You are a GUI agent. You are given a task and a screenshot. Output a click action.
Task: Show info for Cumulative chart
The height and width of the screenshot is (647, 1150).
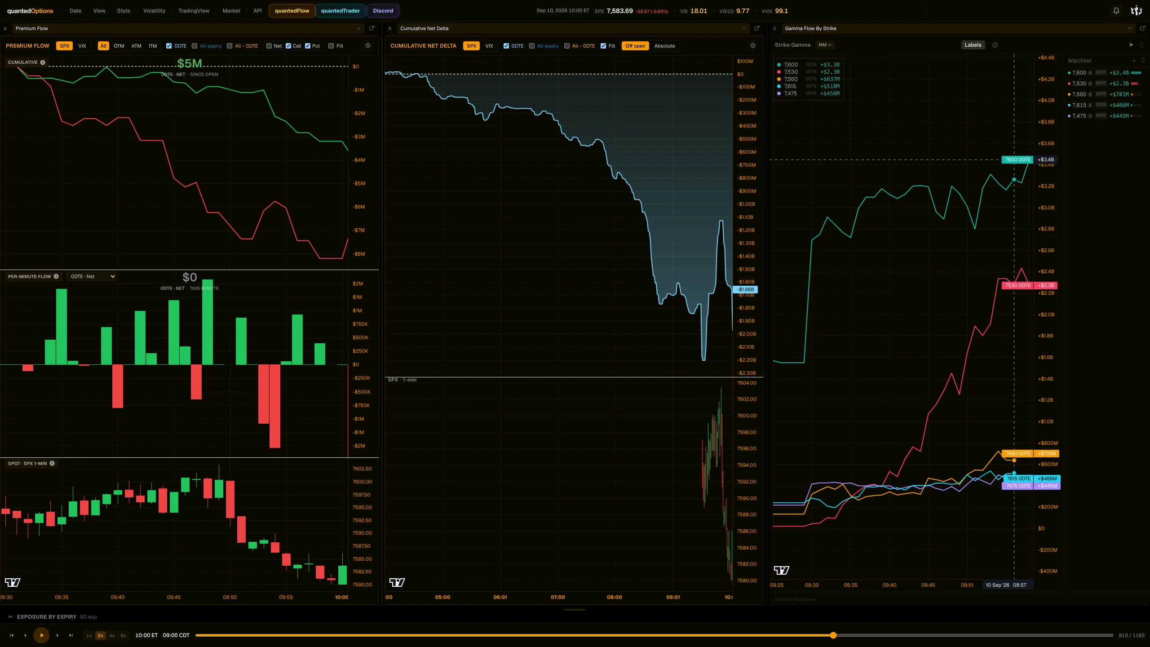coord(43,62)
